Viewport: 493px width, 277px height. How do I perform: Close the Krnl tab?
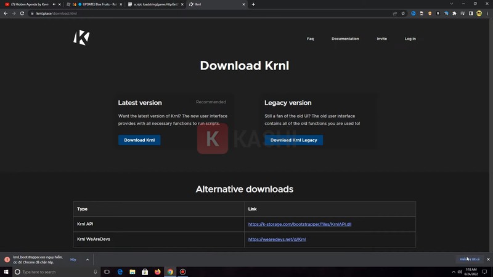tap(243, 4)
